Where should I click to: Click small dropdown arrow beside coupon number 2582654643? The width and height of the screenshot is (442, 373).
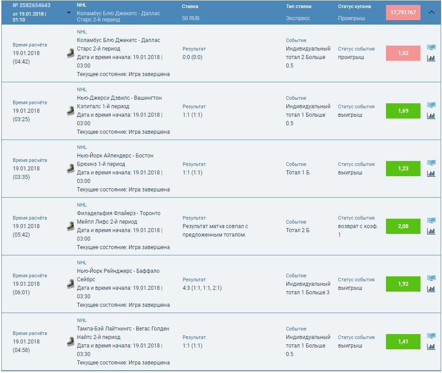[69, 13]
